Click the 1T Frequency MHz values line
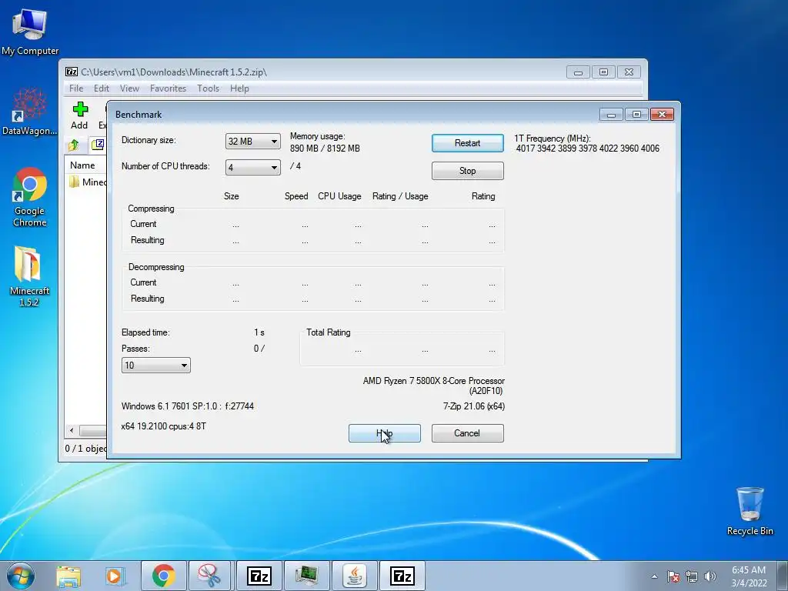This screenshot has height=591, width=788. (x=587, y=149)
